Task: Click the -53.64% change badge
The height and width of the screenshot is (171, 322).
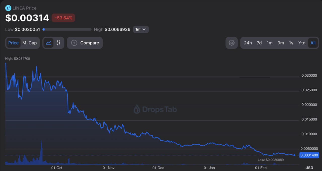Action: pyautogui.click(x=63, y=18)
